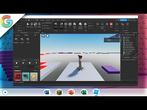Open Toolbox recent clock tab icon
Screen dimensions: 147x110
(x=30, y=63)
